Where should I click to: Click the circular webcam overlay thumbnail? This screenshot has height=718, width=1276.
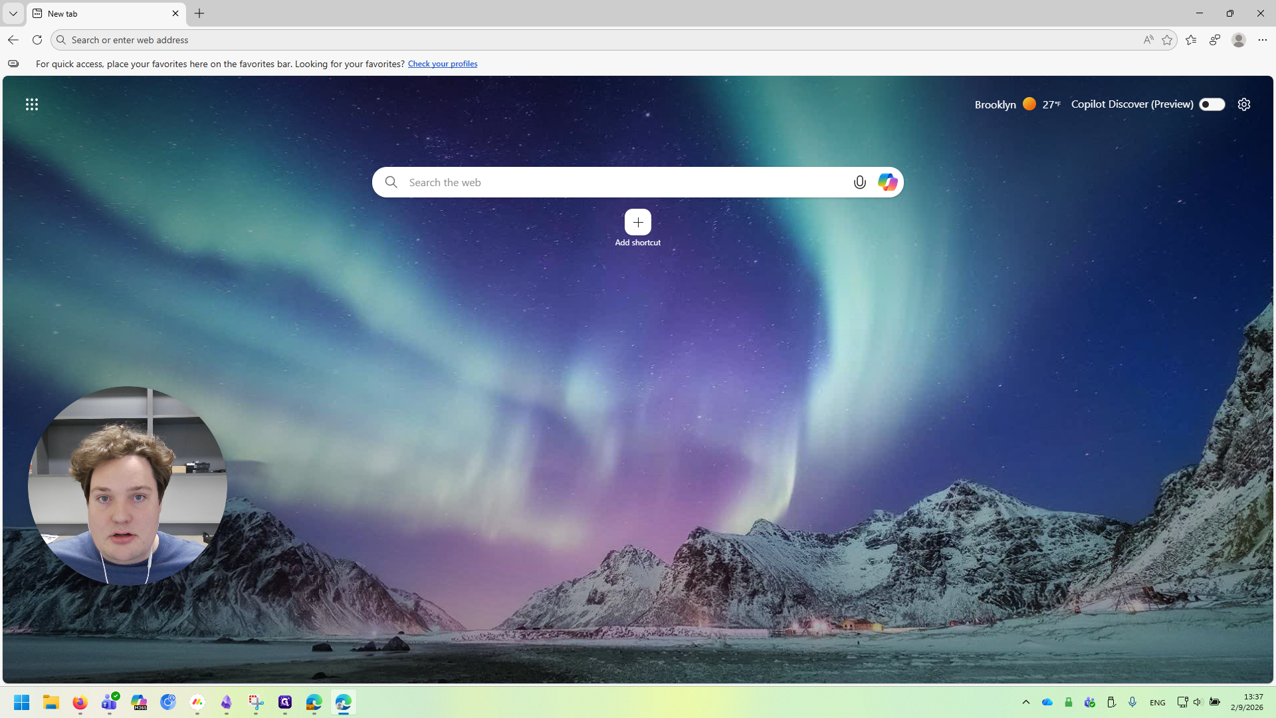point(128,486)
